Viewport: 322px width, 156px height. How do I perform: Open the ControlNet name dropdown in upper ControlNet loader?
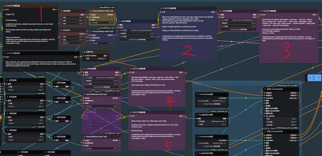point(212,101)
